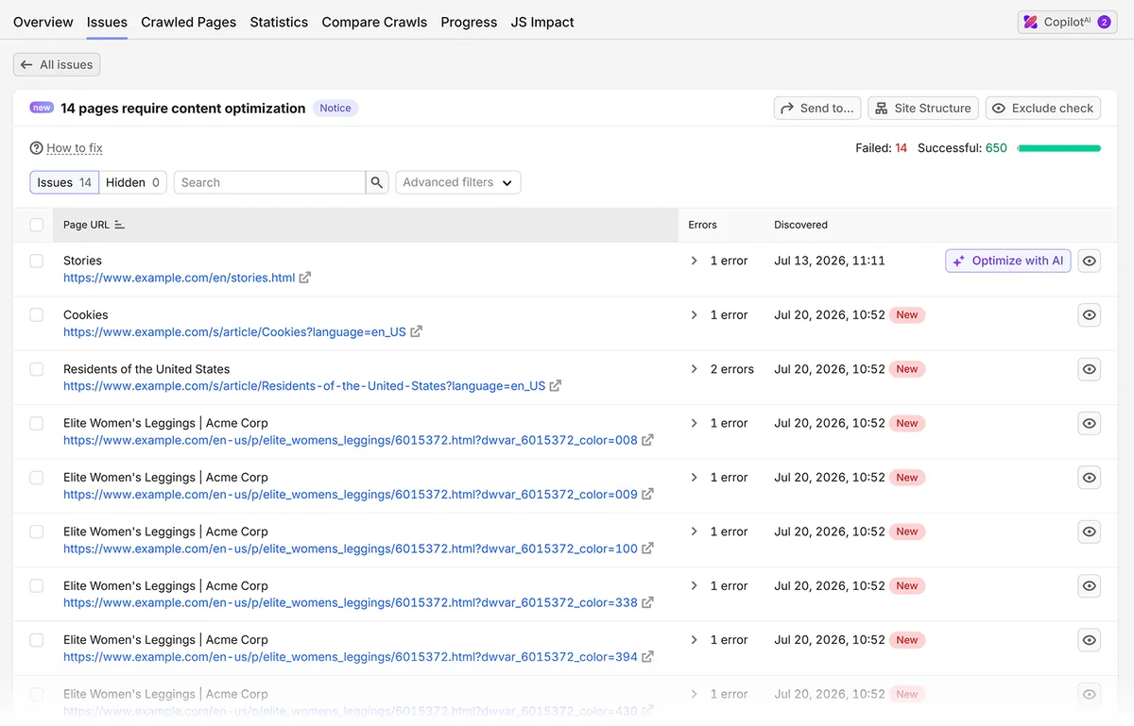Viewport: 1134px width, 726px height.
Task: Check the color=338 leggings row checkbox
Action: 36,586
